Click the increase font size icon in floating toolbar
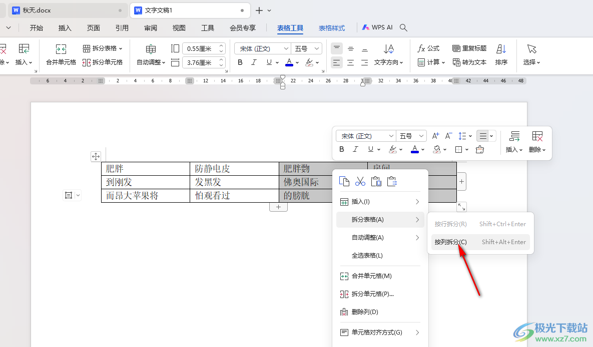Screen dimensions: 593x347 tap(435, 136)
